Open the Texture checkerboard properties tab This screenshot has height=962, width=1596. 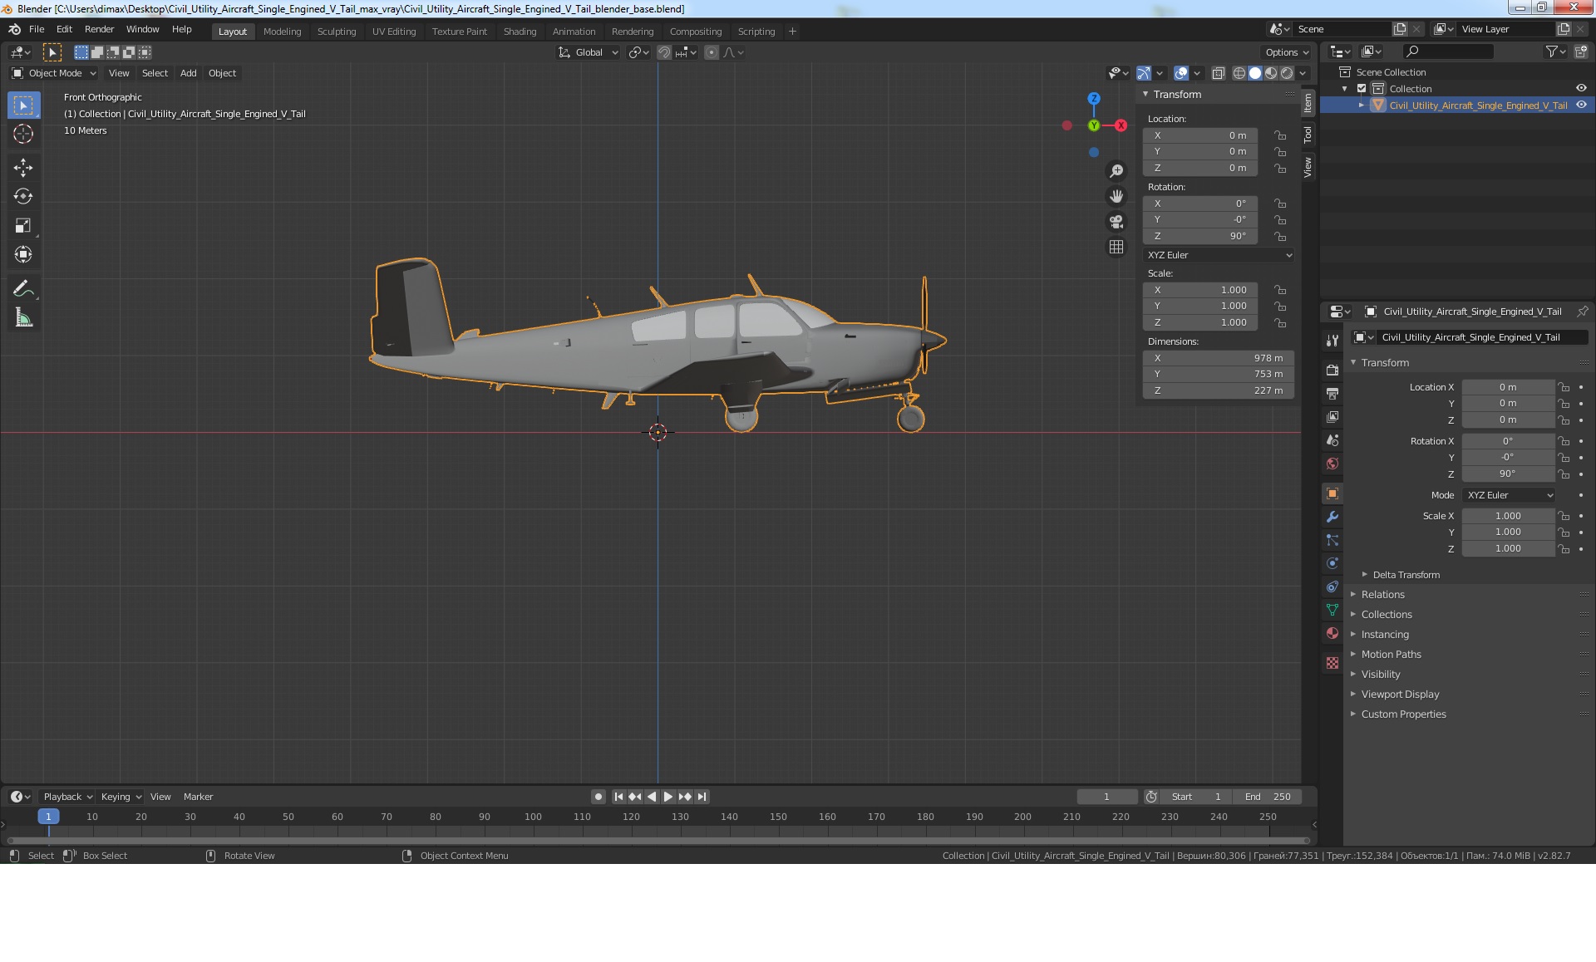click(1332, 663)
